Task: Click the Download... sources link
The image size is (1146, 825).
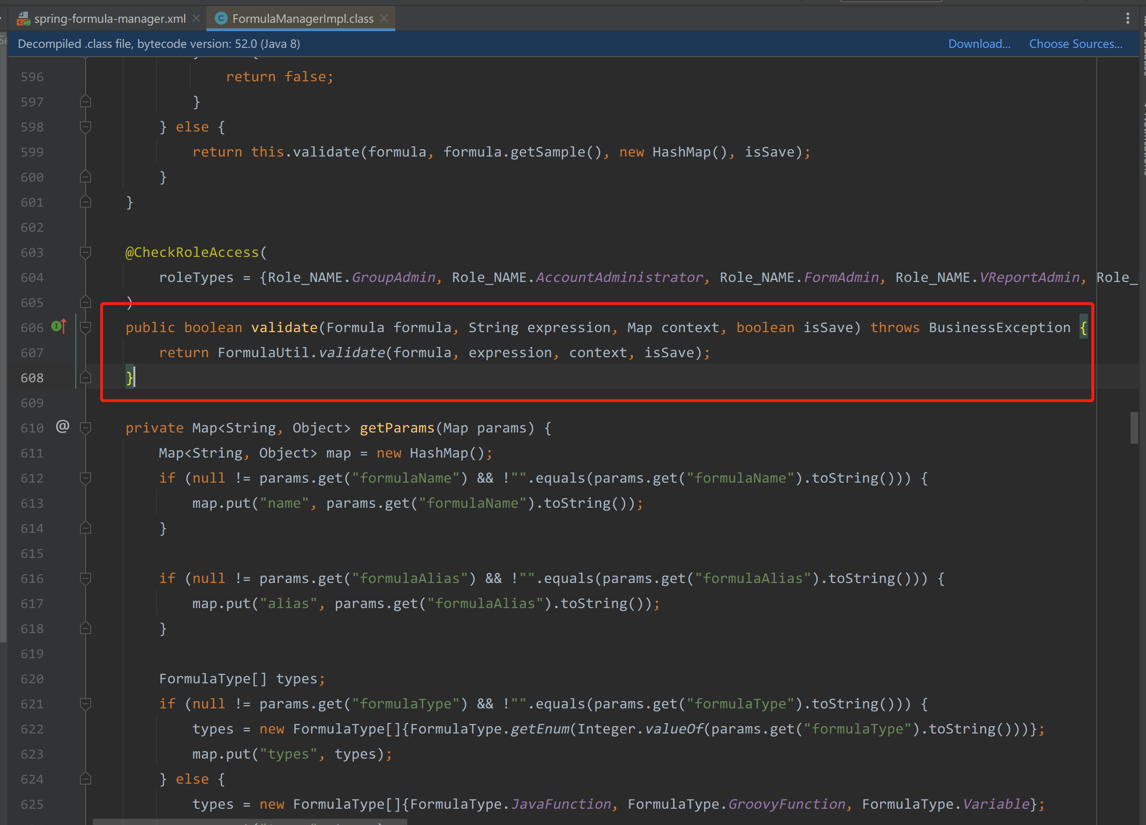Action: [979, 44]
